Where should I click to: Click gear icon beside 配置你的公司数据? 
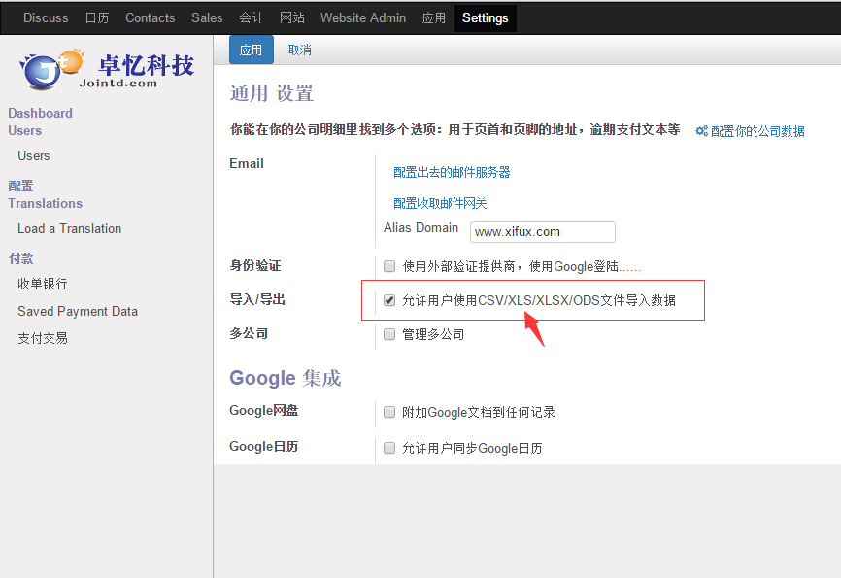[701, 131]
